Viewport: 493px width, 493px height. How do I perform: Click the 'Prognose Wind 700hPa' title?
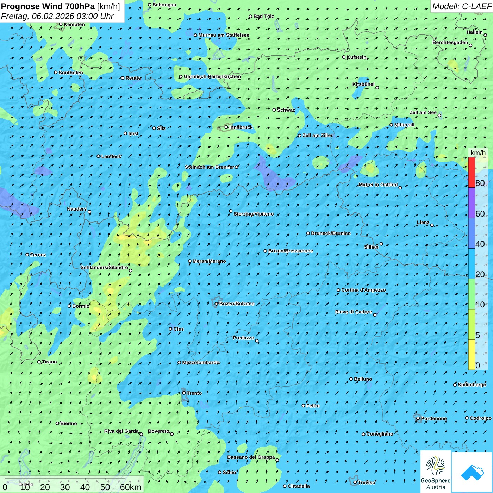click(x=48, y=6)
